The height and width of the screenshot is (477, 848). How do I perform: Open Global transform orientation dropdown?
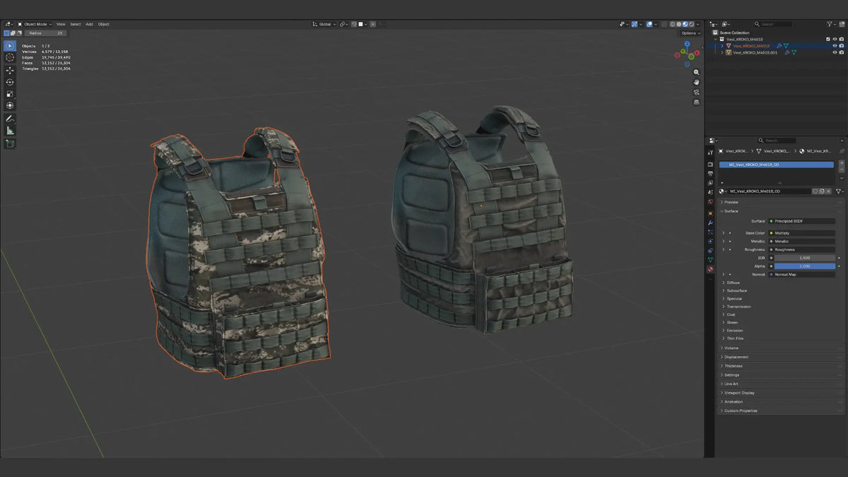point(324,24)
